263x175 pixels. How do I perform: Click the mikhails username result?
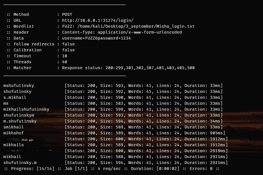[x=14, y=145]
